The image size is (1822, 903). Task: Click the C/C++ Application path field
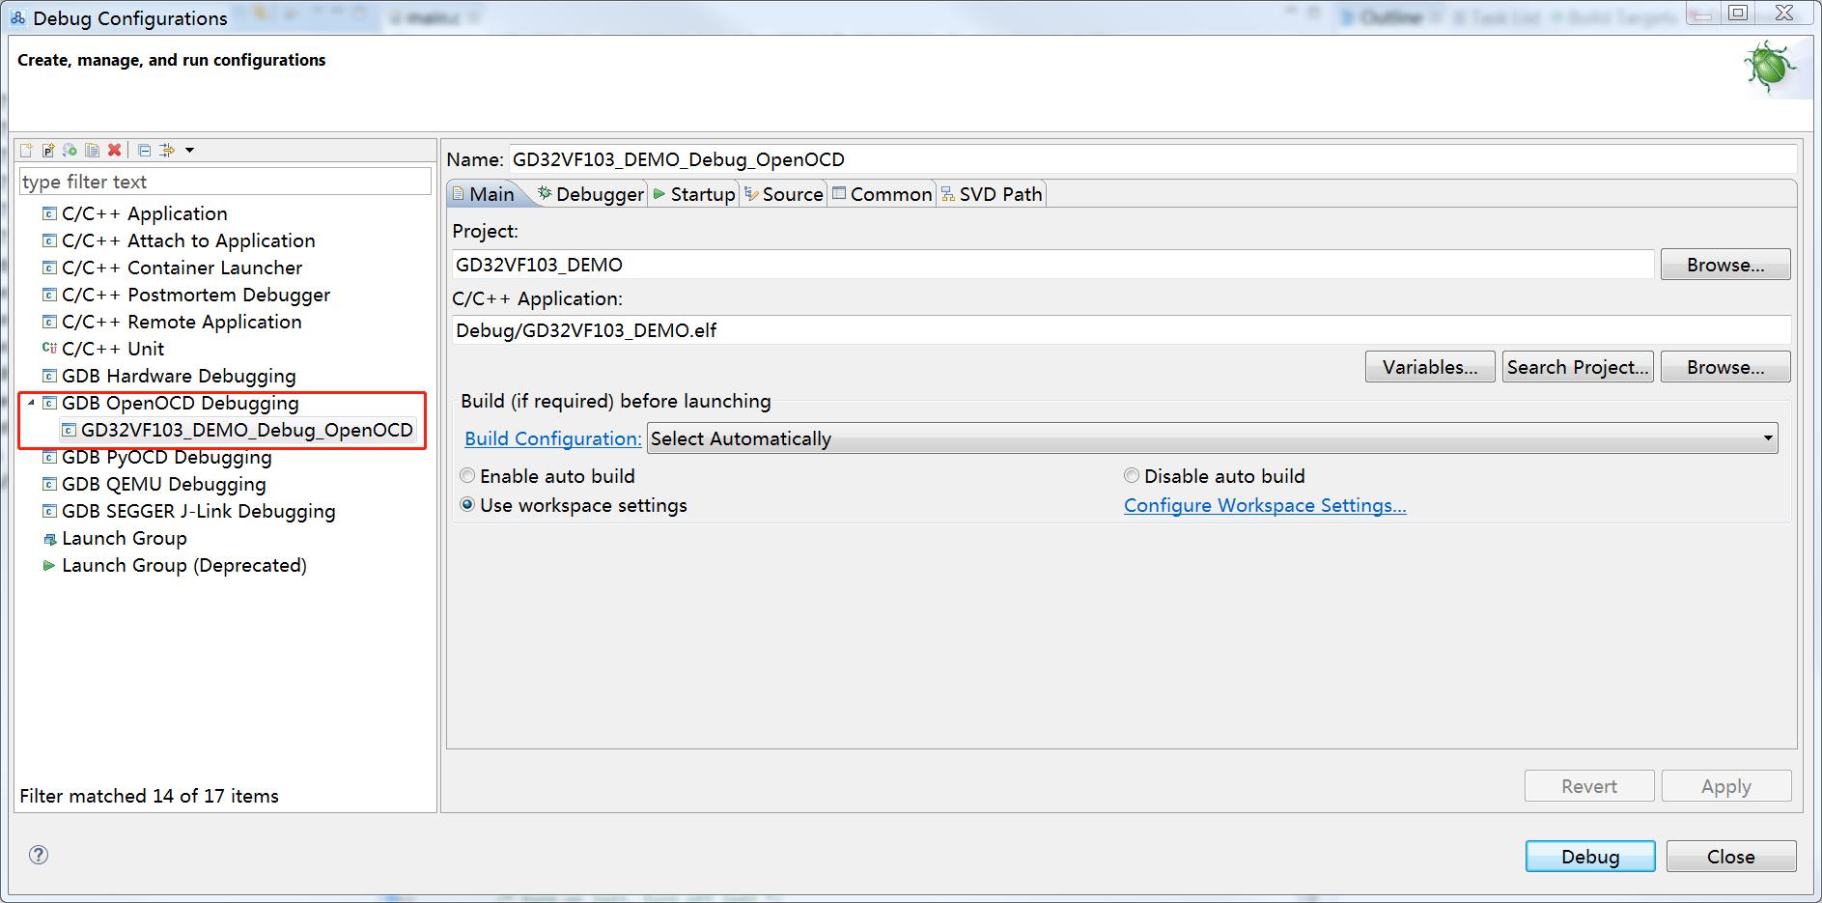[1121, 330]
